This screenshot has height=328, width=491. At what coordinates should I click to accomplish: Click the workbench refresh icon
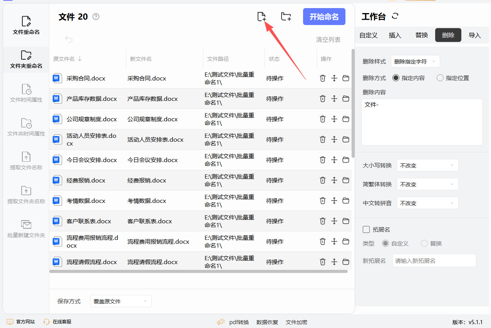tap(395, 16)
